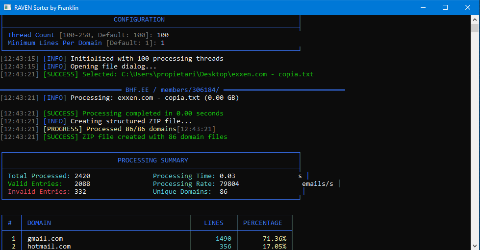Click the lines count 356

click(x=226, y=247)
